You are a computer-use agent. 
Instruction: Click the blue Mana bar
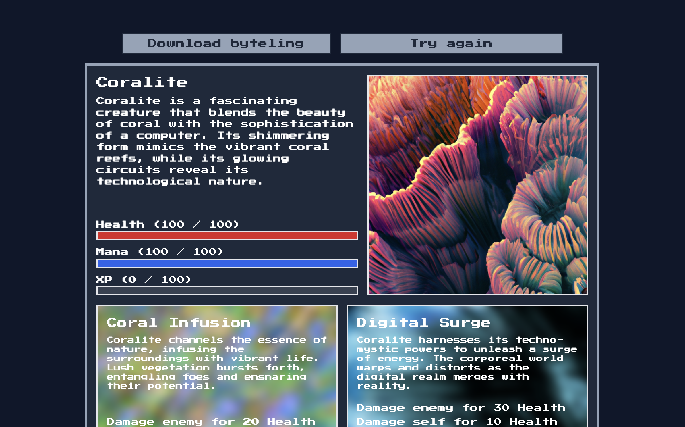(227, 263)
